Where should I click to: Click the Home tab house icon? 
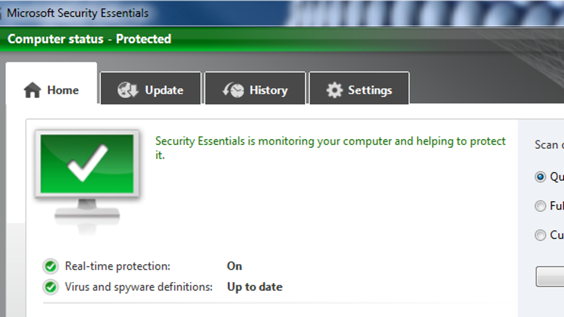32,90
